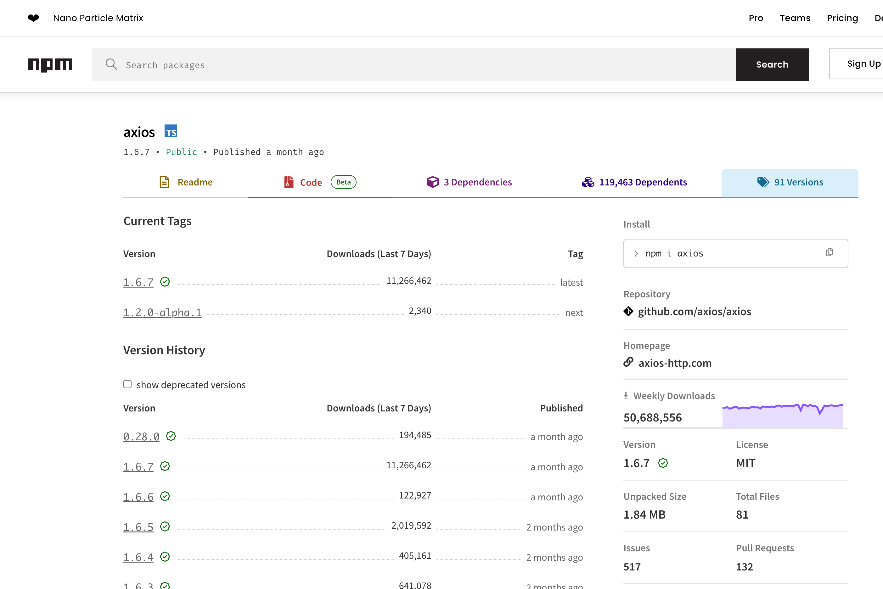This screenshot has height=589, width=883.
Task: Click provenance badge beside 1.6.7 in Version History
Action: point(165,466)
